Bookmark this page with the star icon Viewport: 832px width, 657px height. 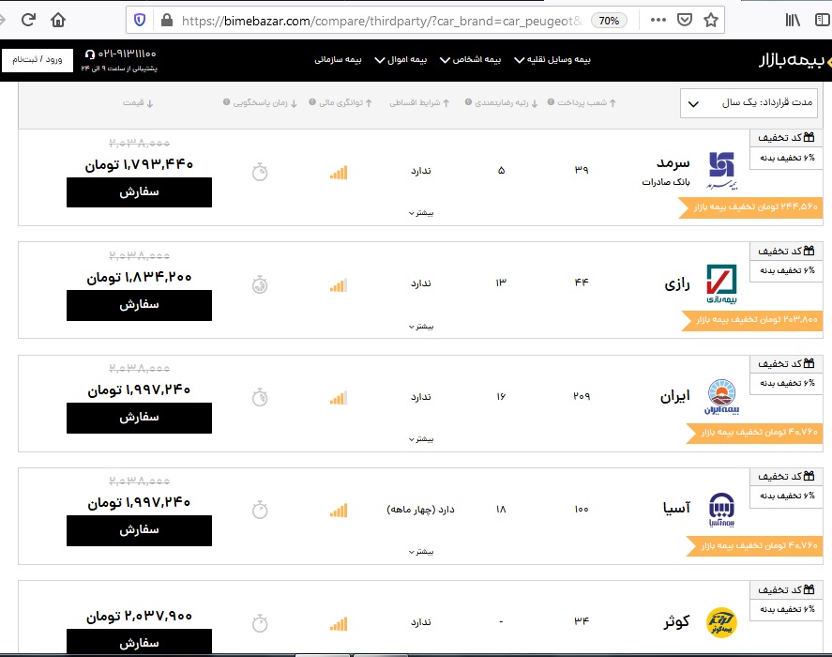coord(710,21)
